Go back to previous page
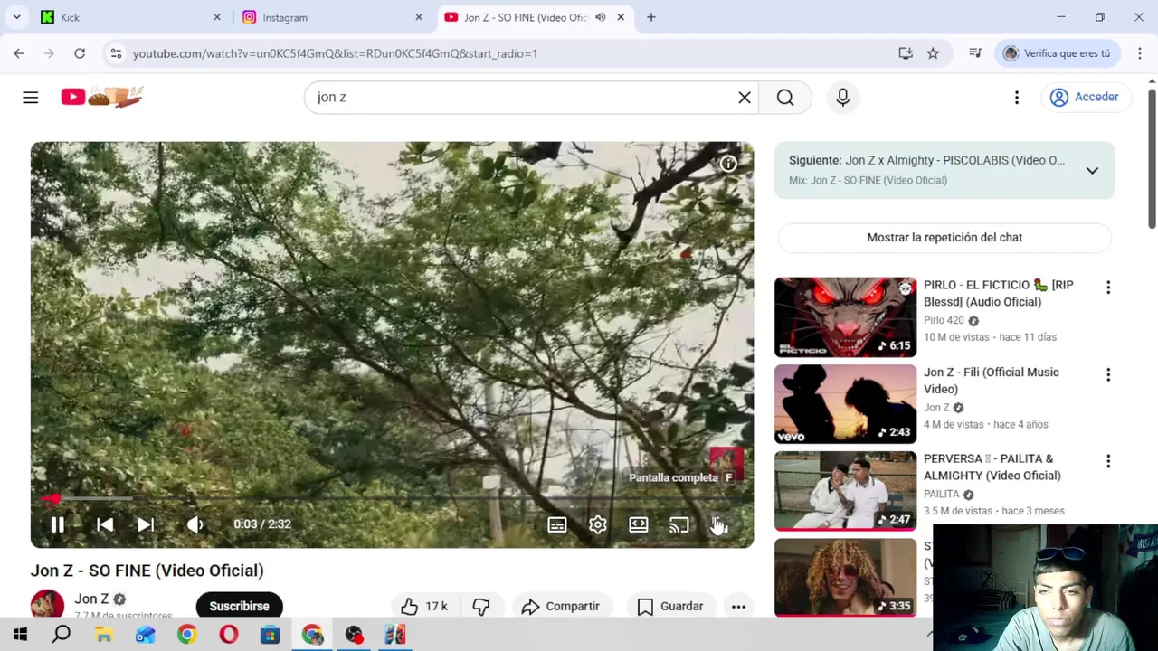The height and width of the screenshot is (651, 1158). pyautogui.click(x=19, y=53)
